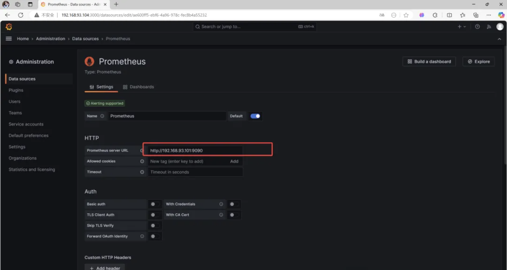Viewport: 507px width, 270px height.
Task: Toggle the Default data source switch
Action: pyautogui.click(x=255, y=116)
